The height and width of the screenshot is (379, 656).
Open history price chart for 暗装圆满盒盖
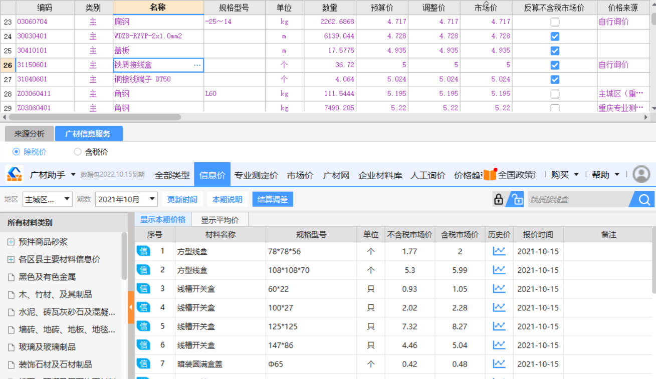(499, 364)
